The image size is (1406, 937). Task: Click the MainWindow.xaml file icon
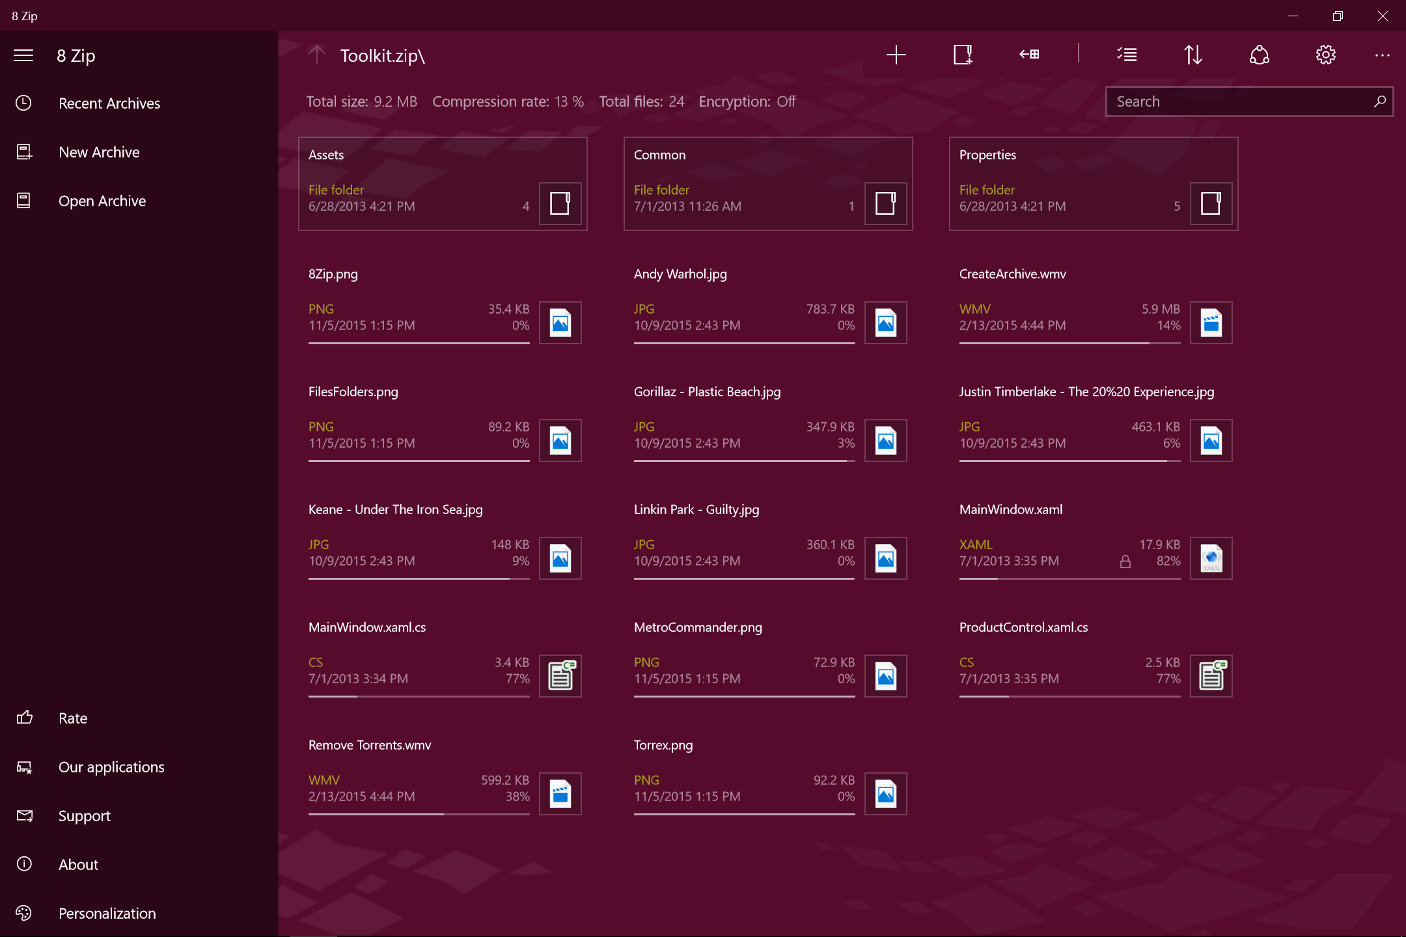pyautogui.click(x=1211, y=558)
